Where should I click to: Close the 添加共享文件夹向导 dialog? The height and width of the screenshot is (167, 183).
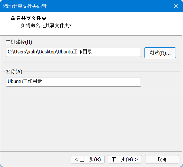(x=176, y=6)
